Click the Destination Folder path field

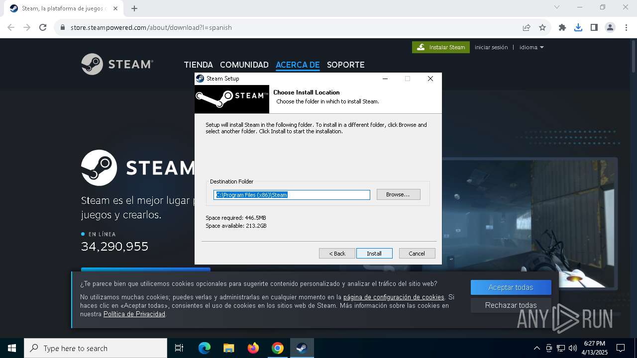[292, 195]
